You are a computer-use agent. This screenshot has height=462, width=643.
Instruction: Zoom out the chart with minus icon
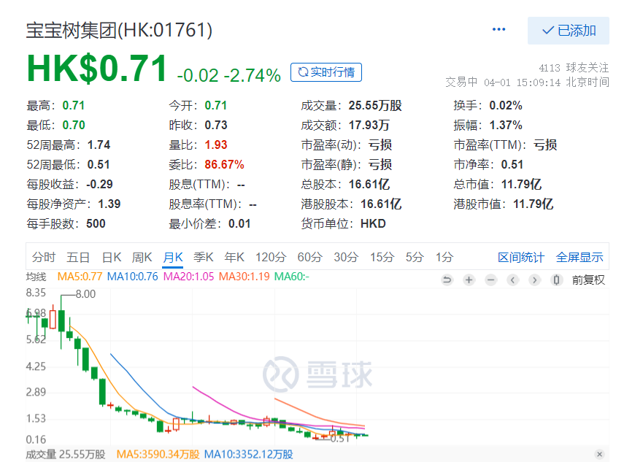coord(491,280)
